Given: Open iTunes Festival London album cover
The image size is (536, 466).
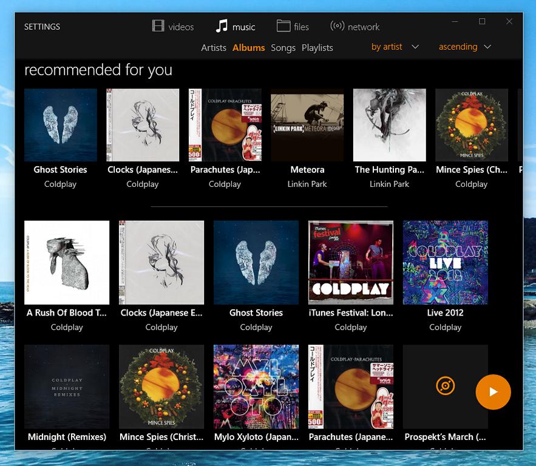Looking at the screenshot, I should pyautogui.click(x=351, y=262).
